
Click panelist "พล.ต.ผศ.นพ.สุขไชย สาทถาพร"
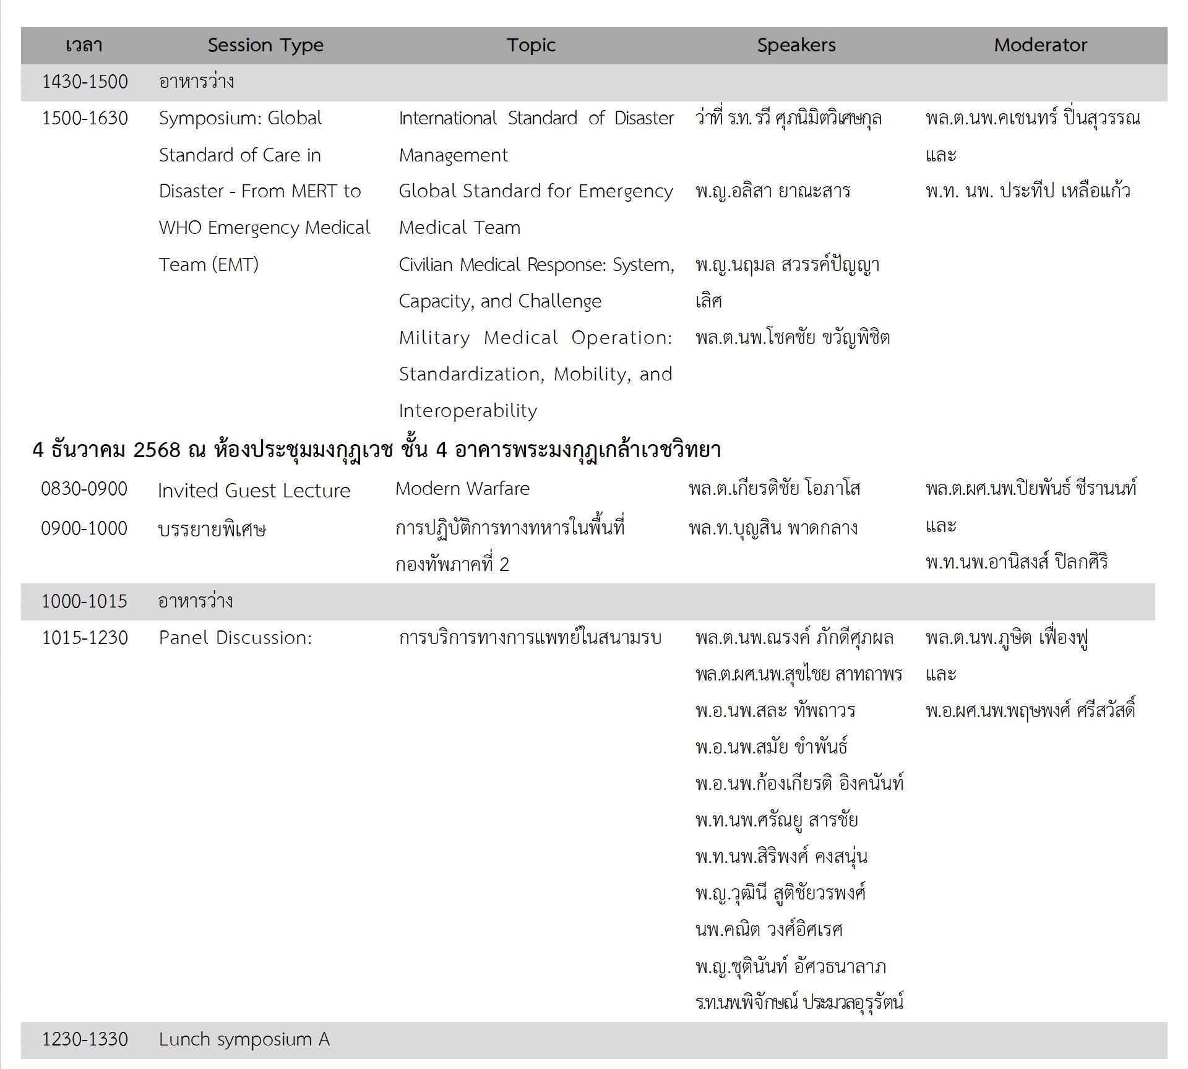(799, 674)
